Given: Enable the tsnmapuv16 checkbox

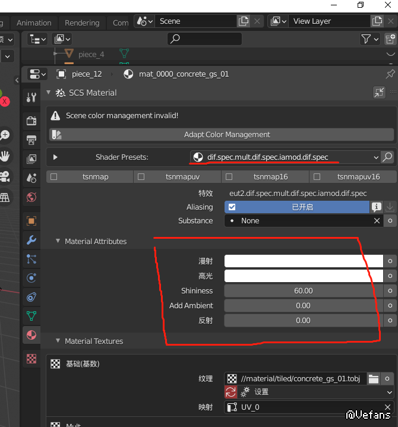Looking at the screenshot, I should pyautogui.click(x=317, y=176).
